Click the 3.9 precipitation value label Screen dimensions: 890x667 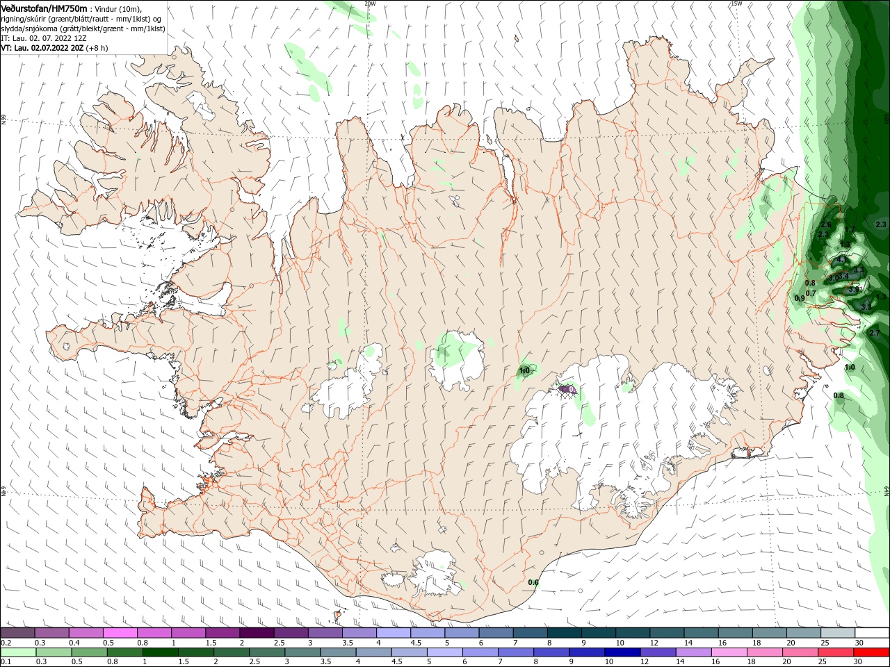pos(854,289)
